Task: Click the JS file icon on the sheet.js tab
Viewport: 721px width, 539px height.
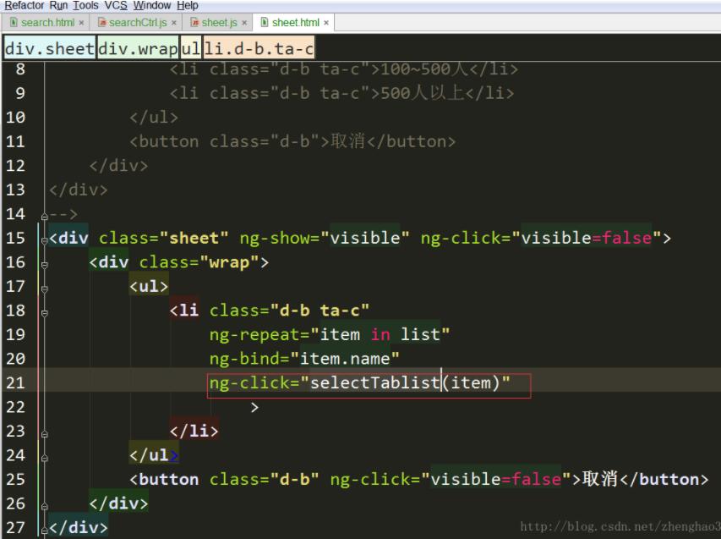Action: [x=196, y=24]
